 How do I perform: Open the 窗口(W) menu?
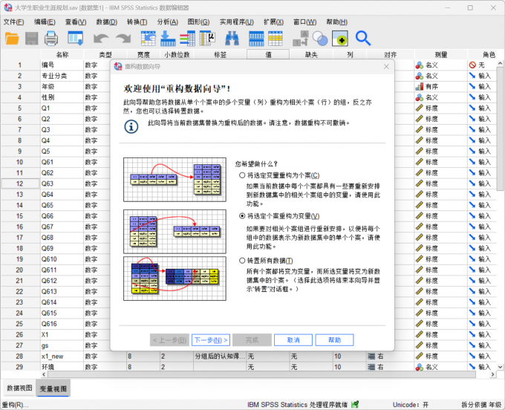304,22
